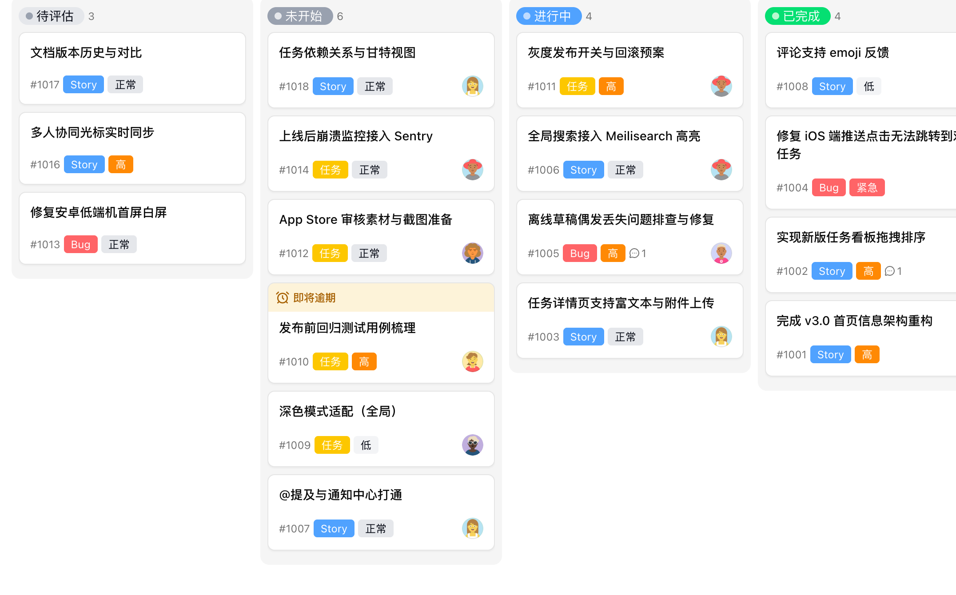The height and width of the screenshot is (595, 956).
Task: Click assignee avatar on card #1011
Action: pyautogui.click(x=721, y=86)
